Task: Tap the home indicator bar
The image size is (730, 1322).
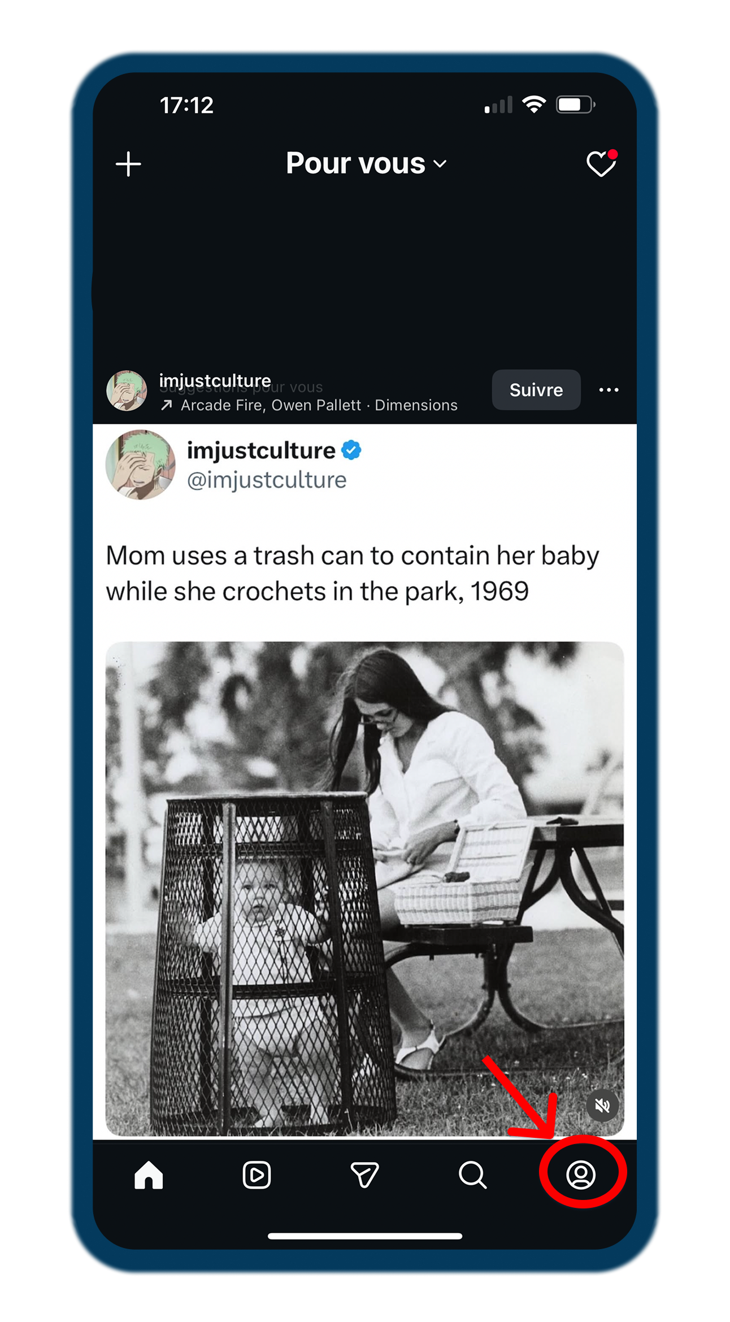Action: pyautogui.click(x=365, y=1236)
